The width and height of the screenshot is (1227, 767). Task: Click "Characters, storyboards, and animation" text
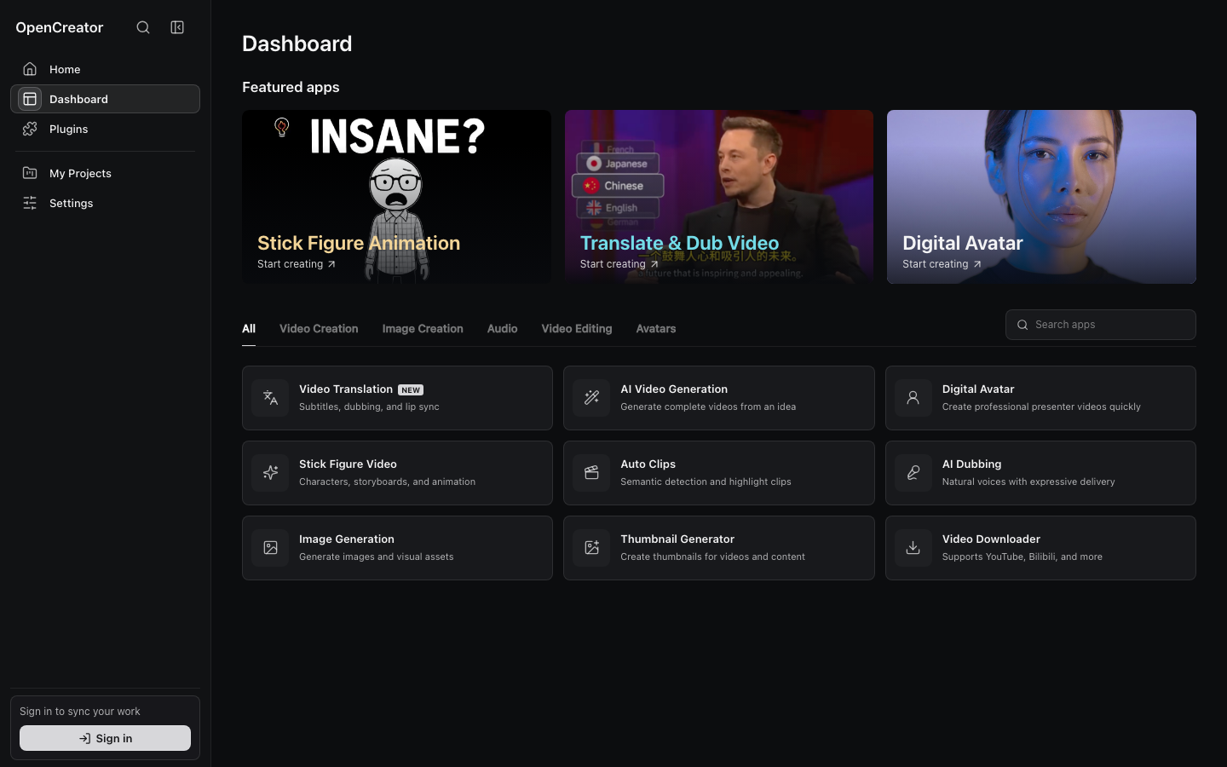(387, 482)
